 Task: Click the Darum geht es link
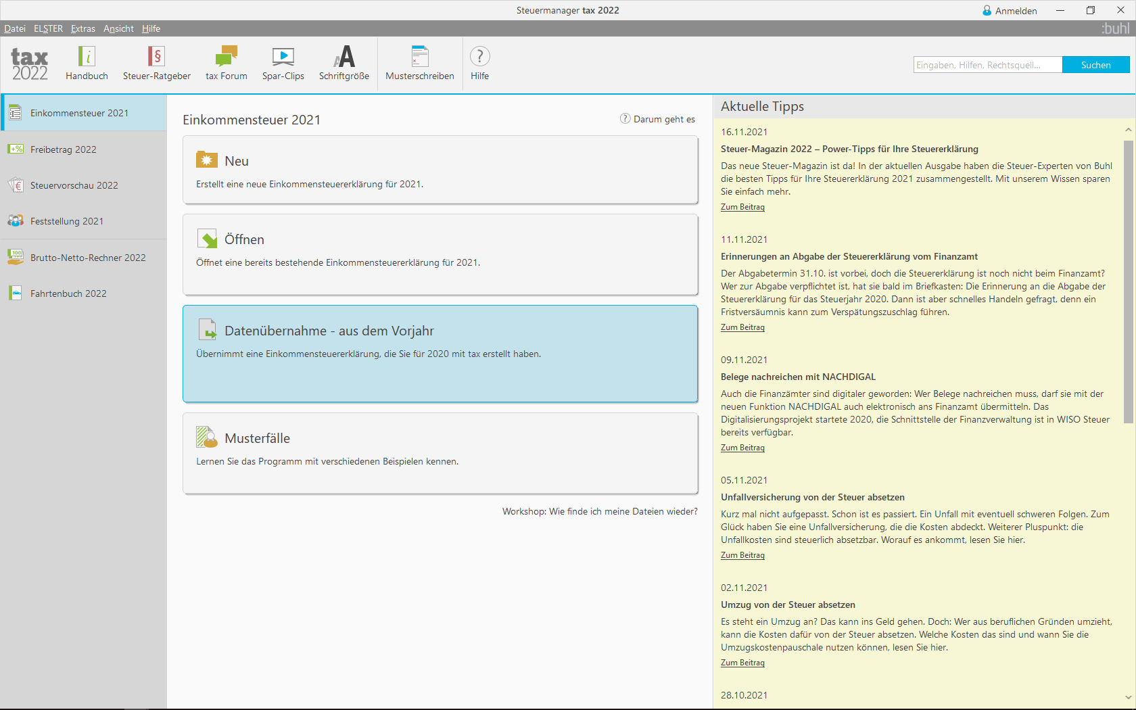click(x=664, y=119)
